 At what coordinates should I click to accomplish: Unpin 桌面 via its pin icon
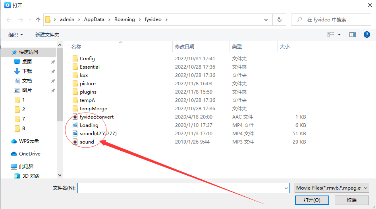(53, 62)
